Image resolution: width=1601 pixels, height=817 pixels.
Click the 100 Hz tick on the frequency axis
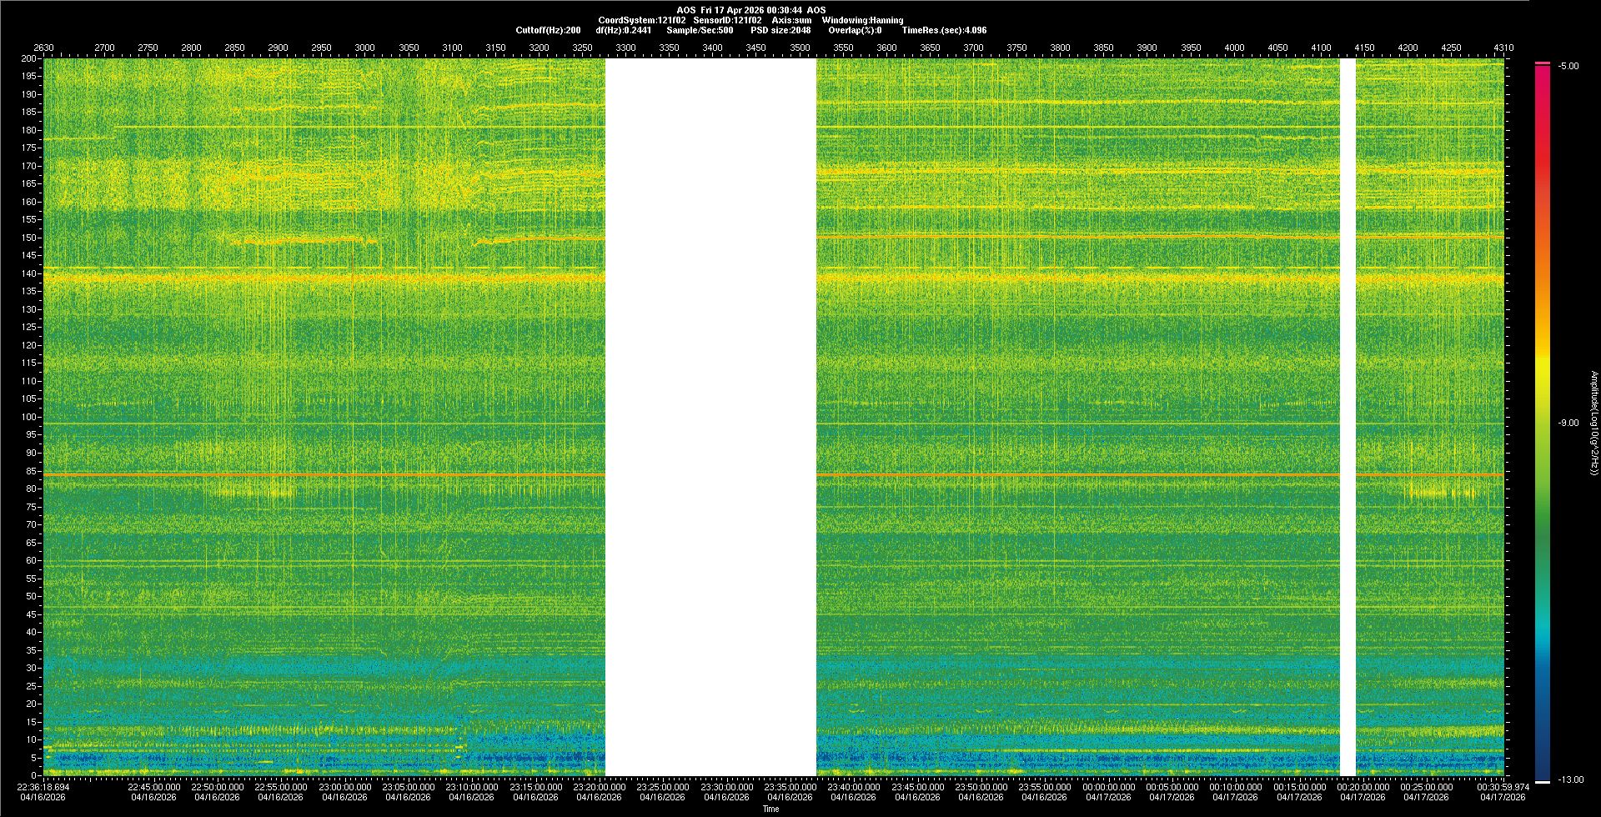click(x=29, y=417)
